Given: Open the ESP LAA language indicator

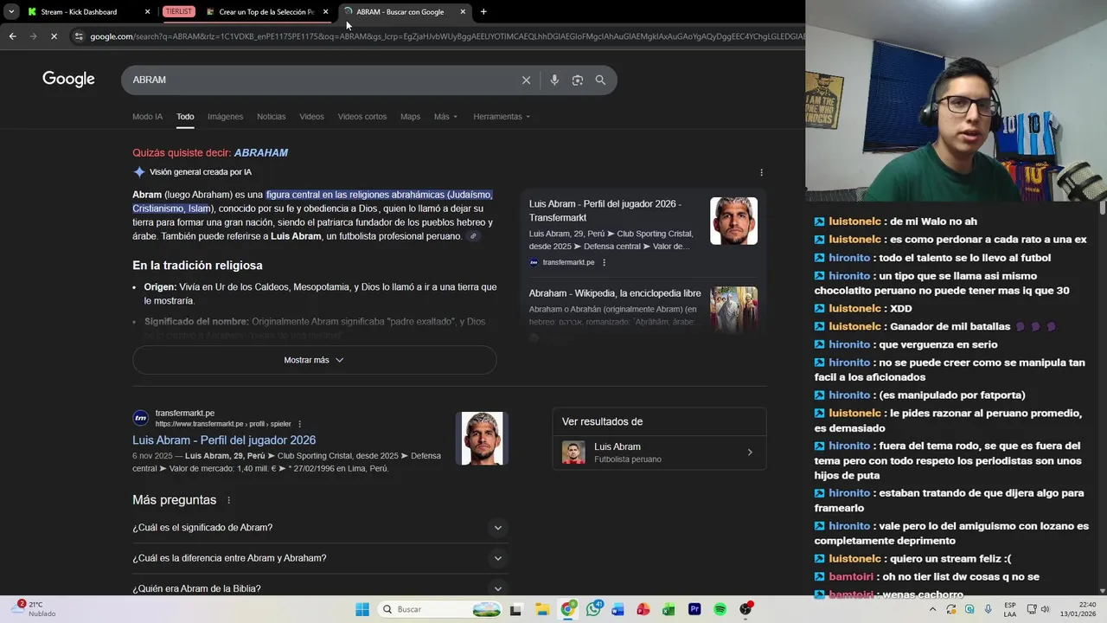Looking at the screenshot, I should 1010,609.
